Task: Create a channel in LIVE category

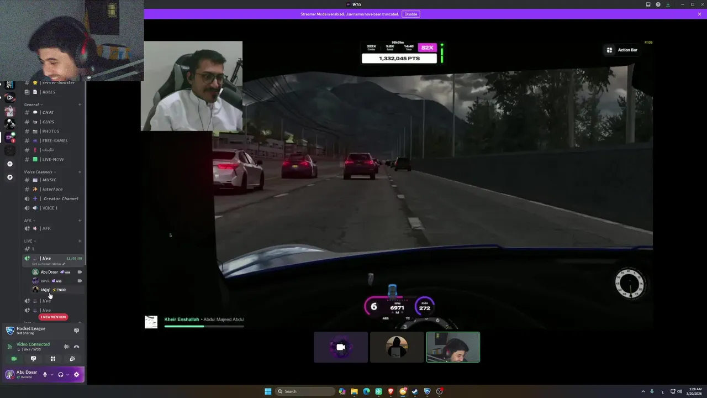Action: (80, 241)
